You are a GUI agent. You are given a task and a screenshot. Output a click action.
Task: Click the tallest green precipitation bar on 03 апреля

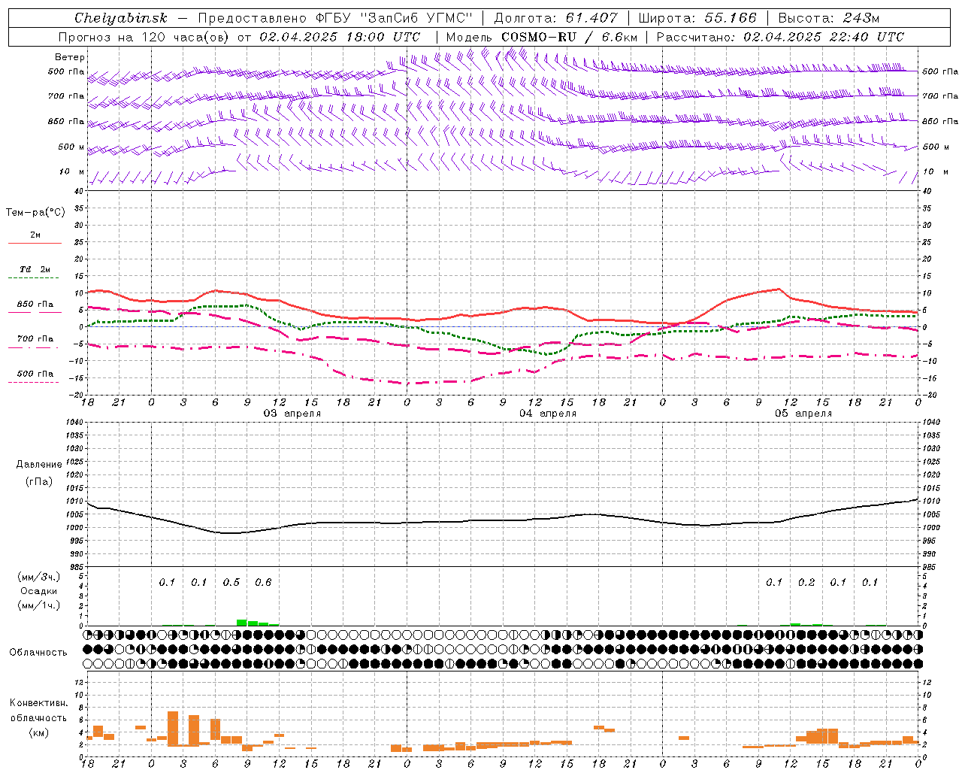point(242,623)
